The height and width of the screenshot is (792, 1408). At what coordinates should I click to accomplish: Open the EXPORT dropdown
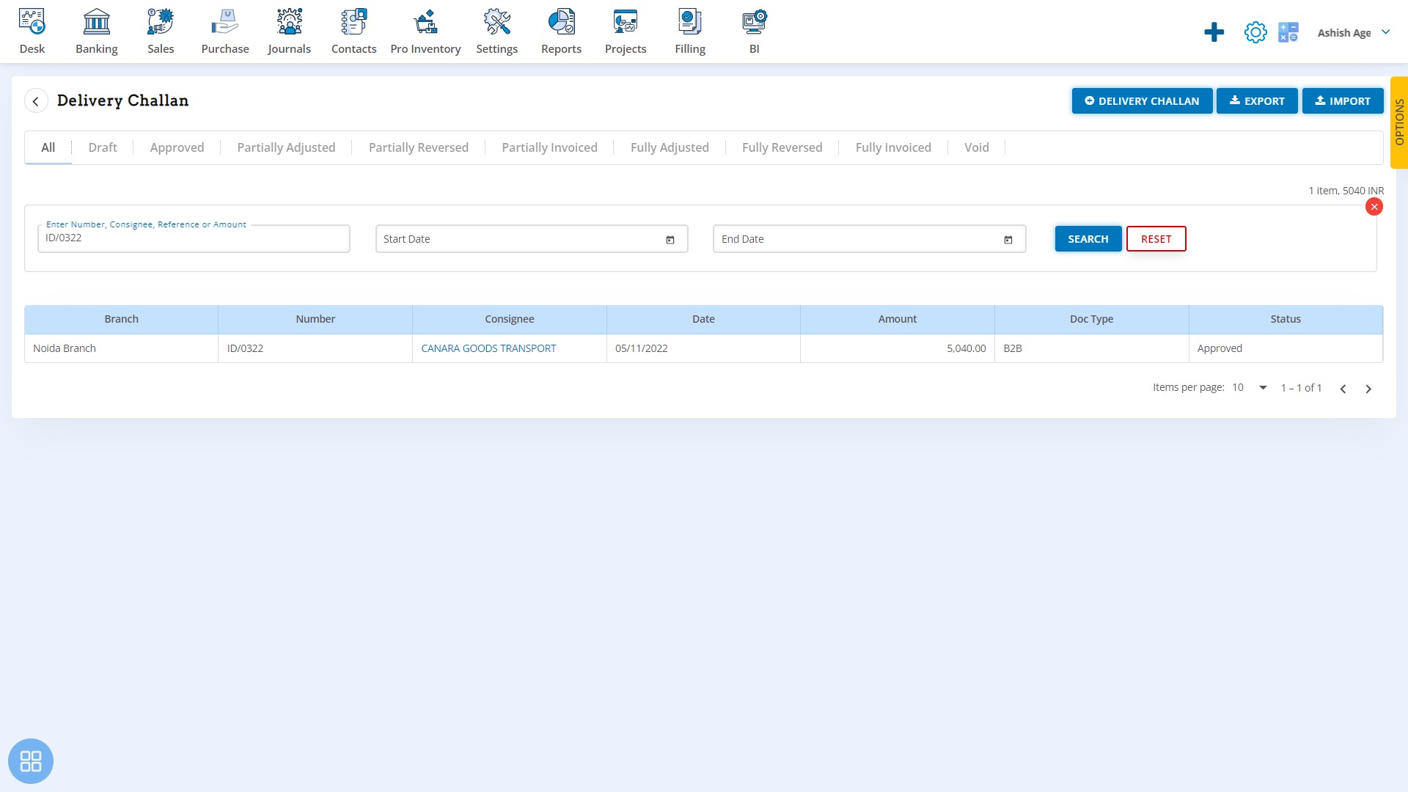(x=1257, y=100)
